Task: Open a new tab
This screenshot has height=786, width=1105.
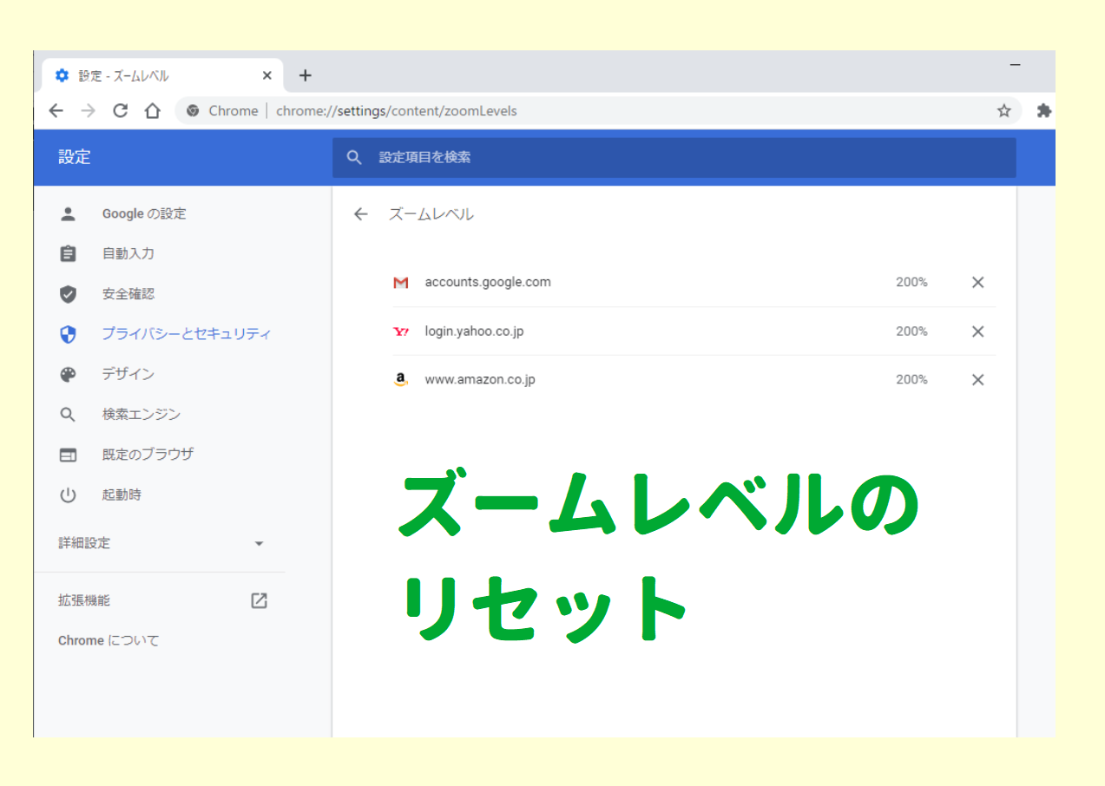Action: pyautogui.click(x=305, y=75)
